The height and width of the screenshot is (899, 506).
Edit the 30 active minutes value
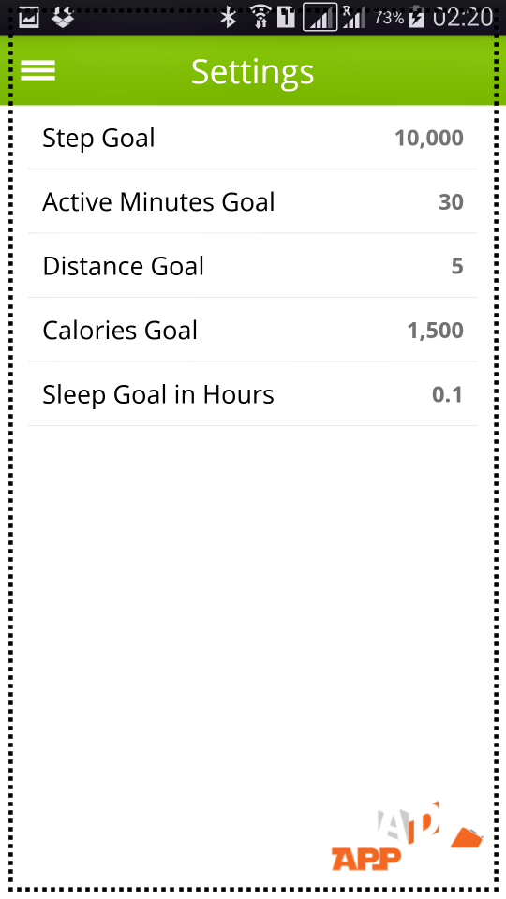[451, 202]
